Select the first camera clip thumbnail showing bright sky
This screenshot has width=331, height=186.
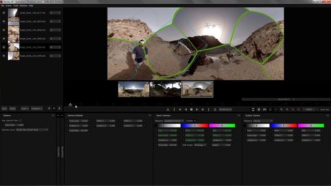(x=13, y=13)
